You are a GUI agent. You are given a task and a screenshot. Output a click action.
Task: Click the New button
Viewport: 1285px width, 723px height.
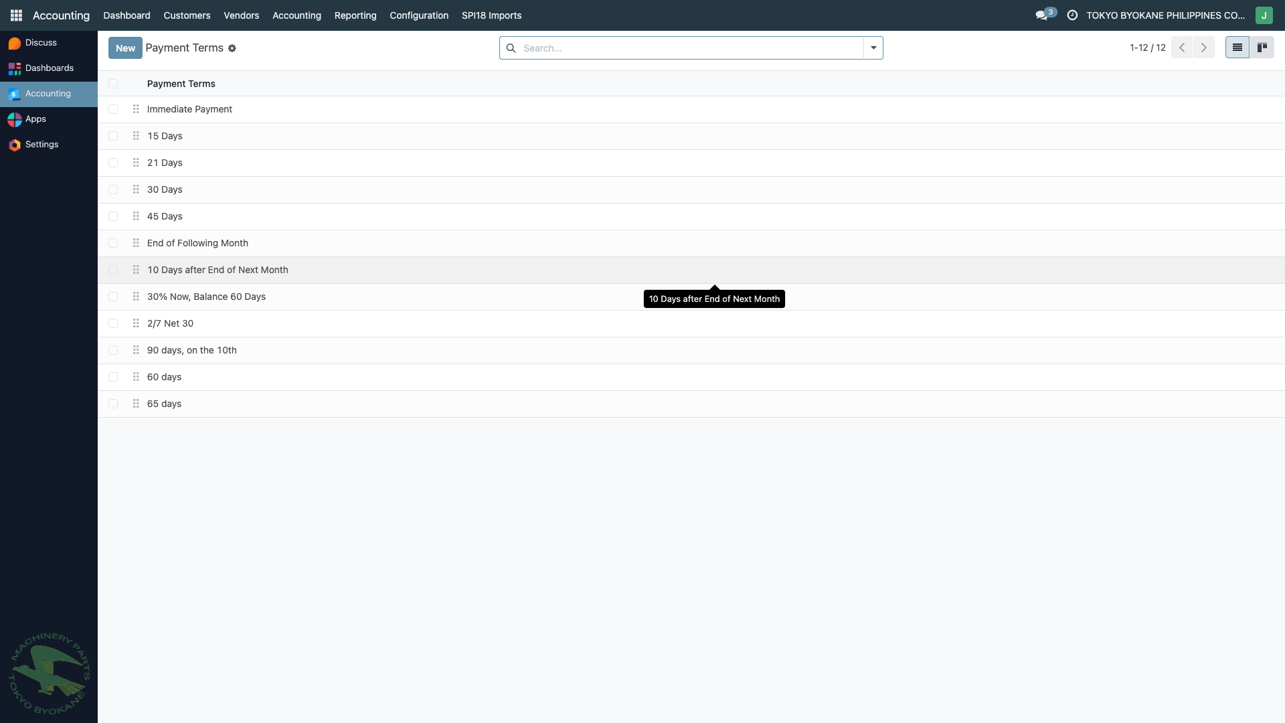tap(125, 48)
